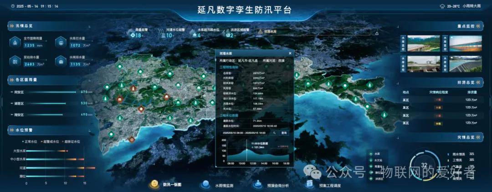Image resolution: width=492 pixels, height=192 pixels.
Task: Expand the 灾情总览 panel header
Action: point(442,137)
